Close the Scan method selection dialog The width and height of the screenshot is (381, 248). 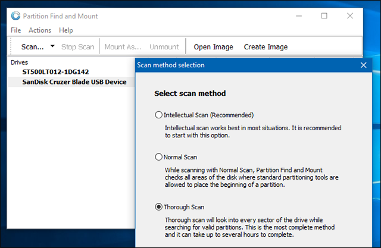click(363, 65)
